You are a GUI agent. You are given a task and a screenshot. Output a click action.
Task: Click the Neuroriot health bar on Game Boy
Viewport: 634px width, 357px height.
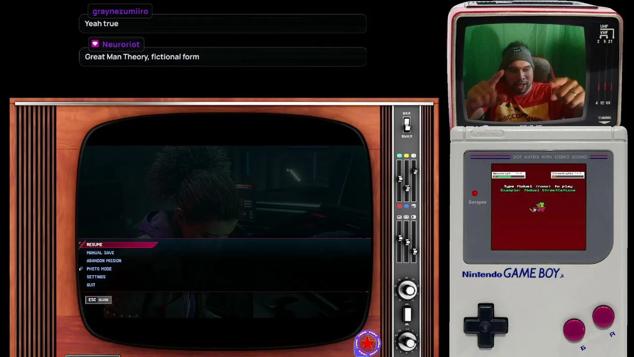tap(508, 176)
